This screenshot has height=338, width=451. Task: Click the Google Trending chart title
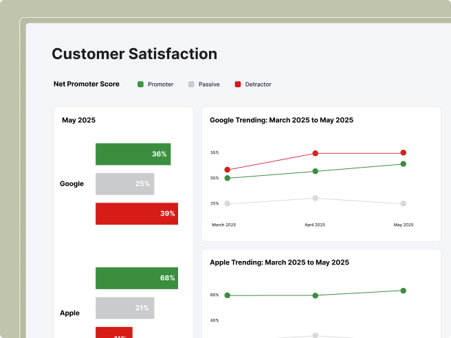[x=281, y=120]
